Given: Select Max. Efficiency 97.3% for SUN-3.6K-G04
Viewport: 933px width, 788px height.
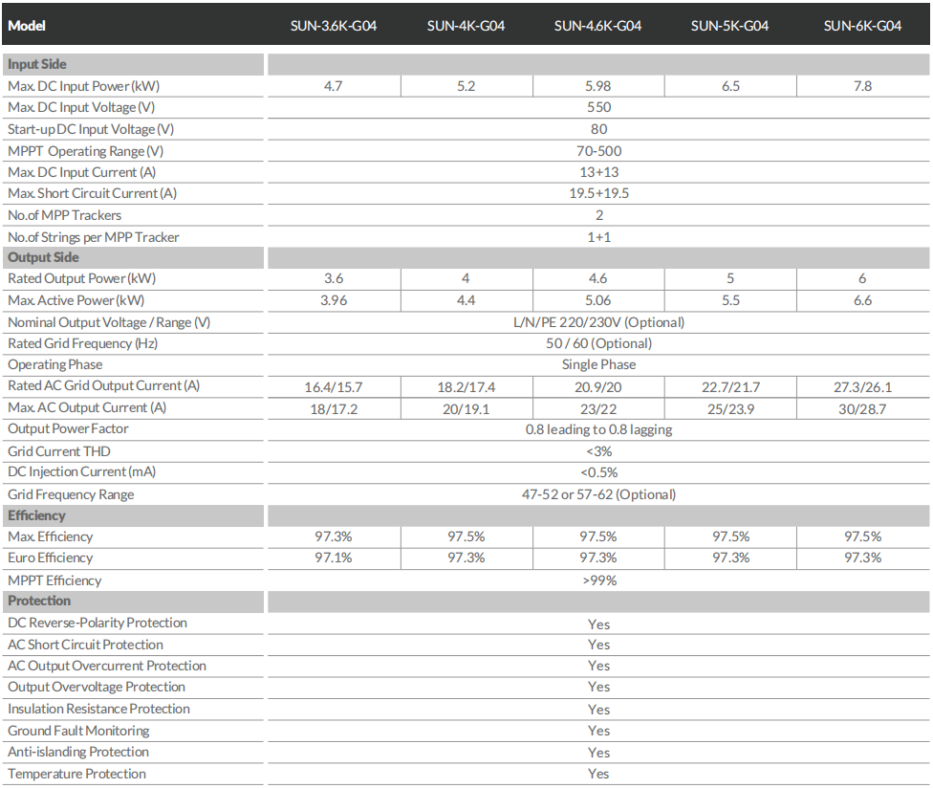Looking at the screenshot, I should pos(334,536).
